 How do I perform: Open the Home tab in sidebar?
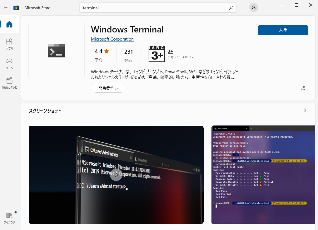(x=9, y=24)
